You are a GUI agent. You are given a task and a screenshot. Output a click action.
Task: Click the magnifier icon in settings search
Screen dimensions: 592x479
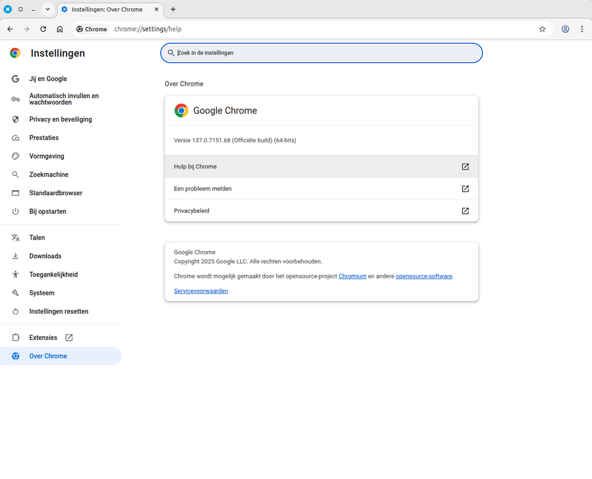[x=171, y=53]
